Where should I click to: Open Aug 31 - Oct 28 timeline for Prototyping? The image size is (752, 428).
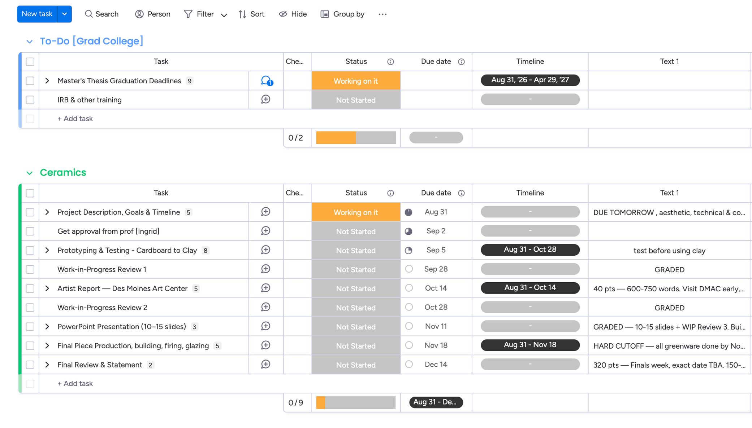coord(530,250)
